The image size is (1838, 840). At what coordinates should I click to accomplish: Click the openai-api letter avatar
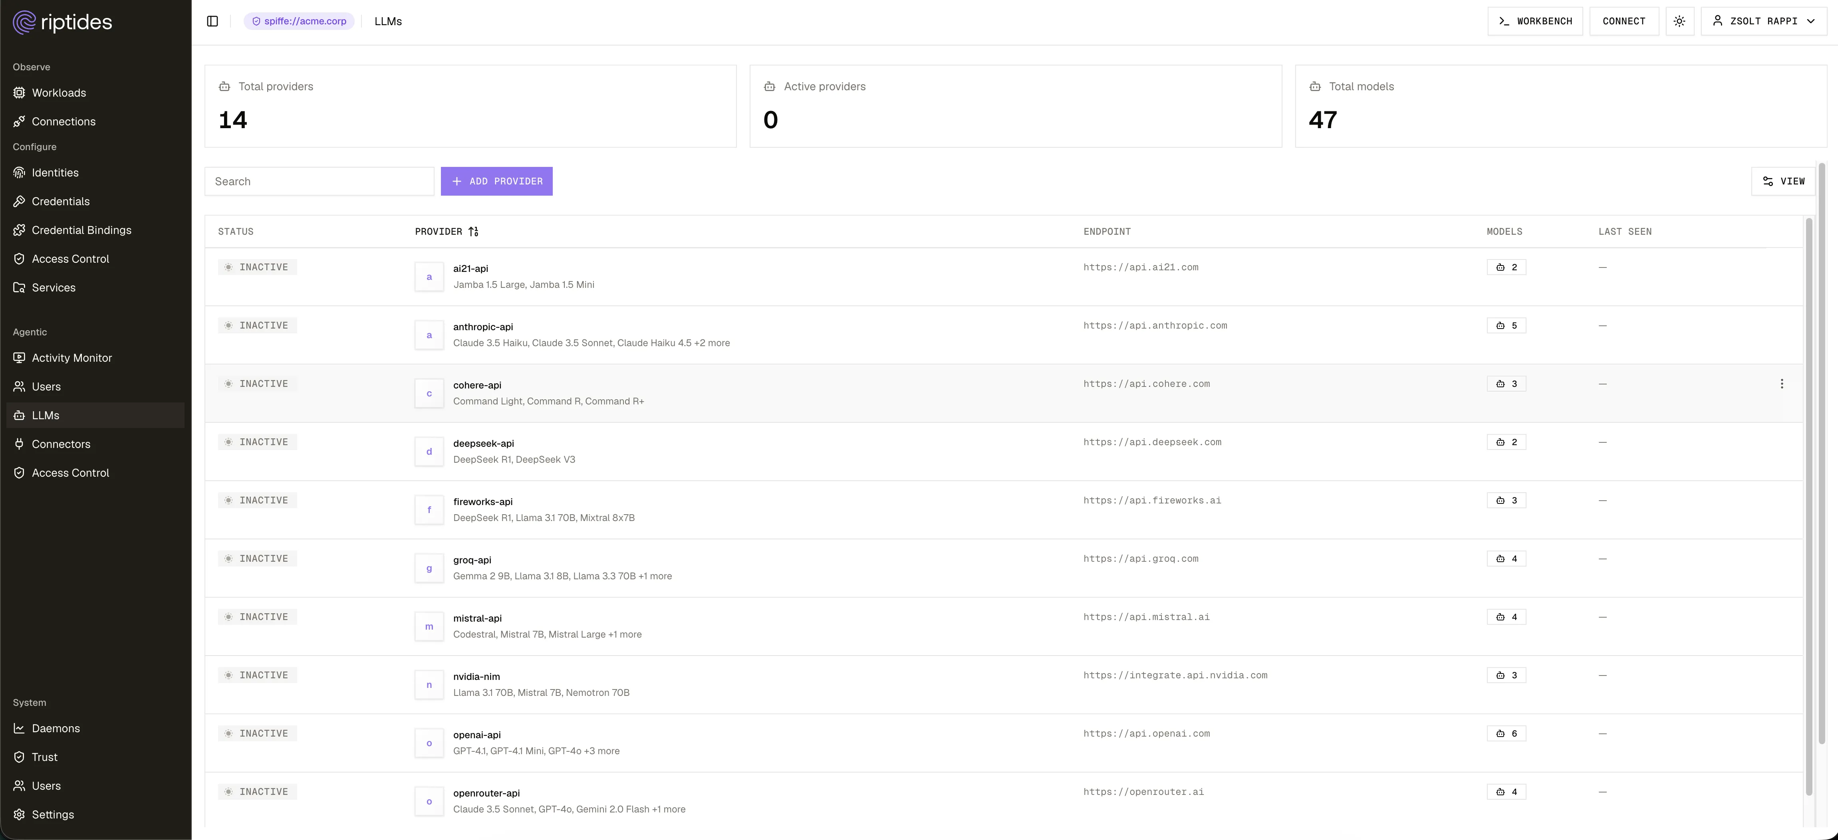tap(429, 743)
